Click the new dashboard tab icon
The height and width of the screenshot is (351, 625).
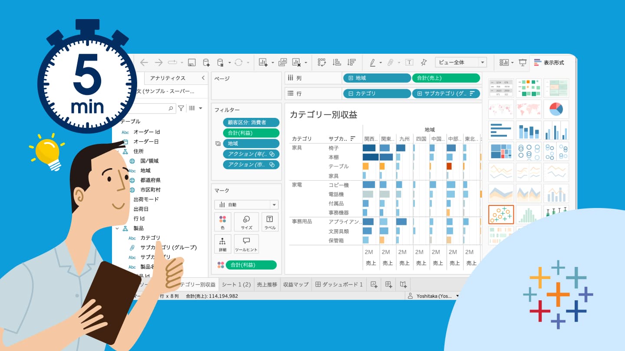(x=388, y=284)
